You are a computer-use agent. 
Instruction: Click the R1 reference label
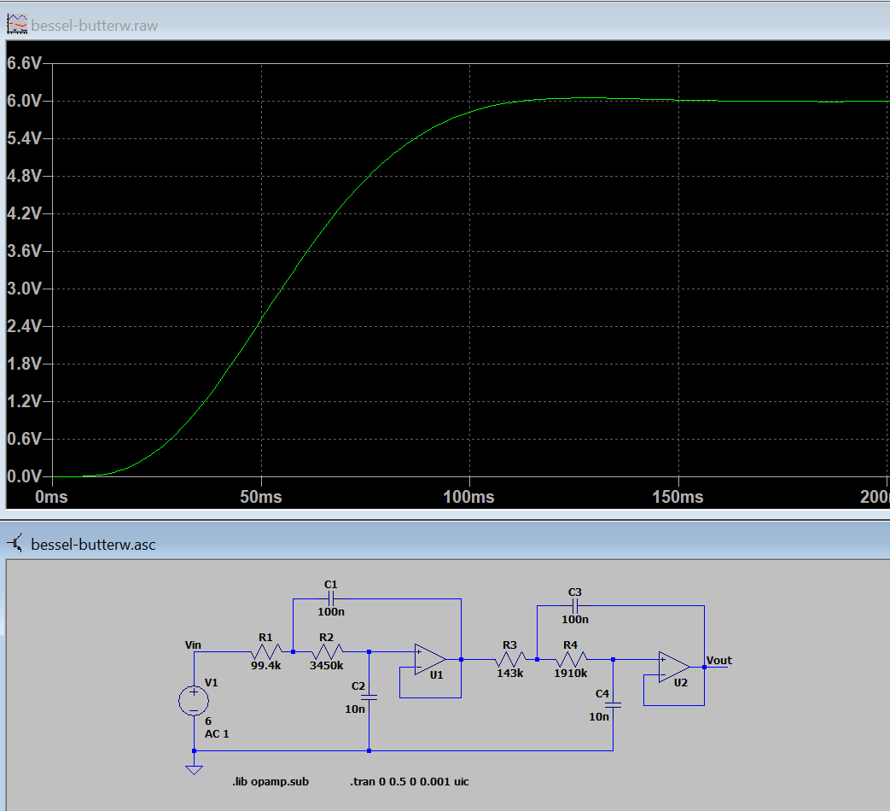(265, 637)
